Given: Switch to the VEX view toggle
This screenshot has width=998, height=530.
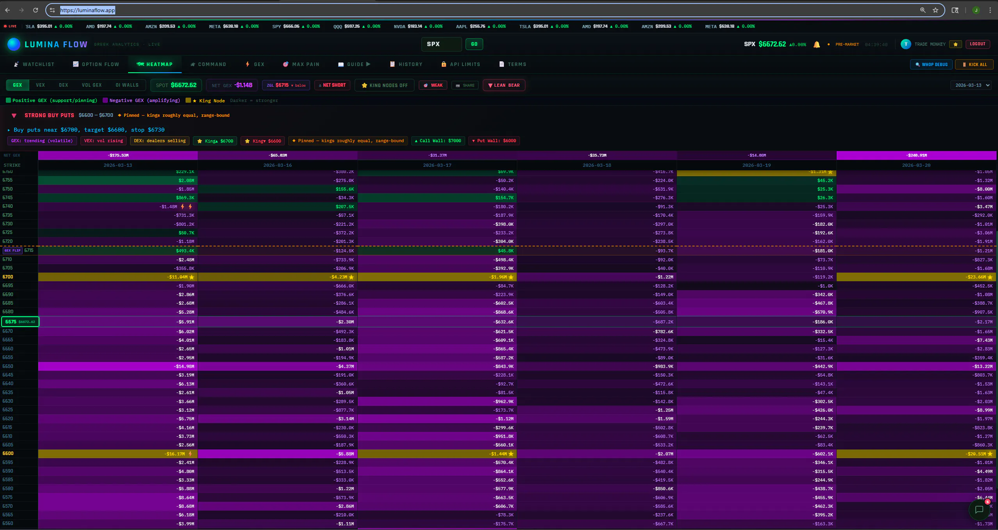Looking at the screenshot, I should coord(40,85).
